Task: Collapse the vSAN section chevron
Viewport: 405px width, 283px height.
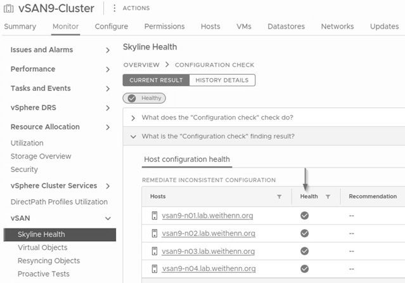Action: click(108, 218)
